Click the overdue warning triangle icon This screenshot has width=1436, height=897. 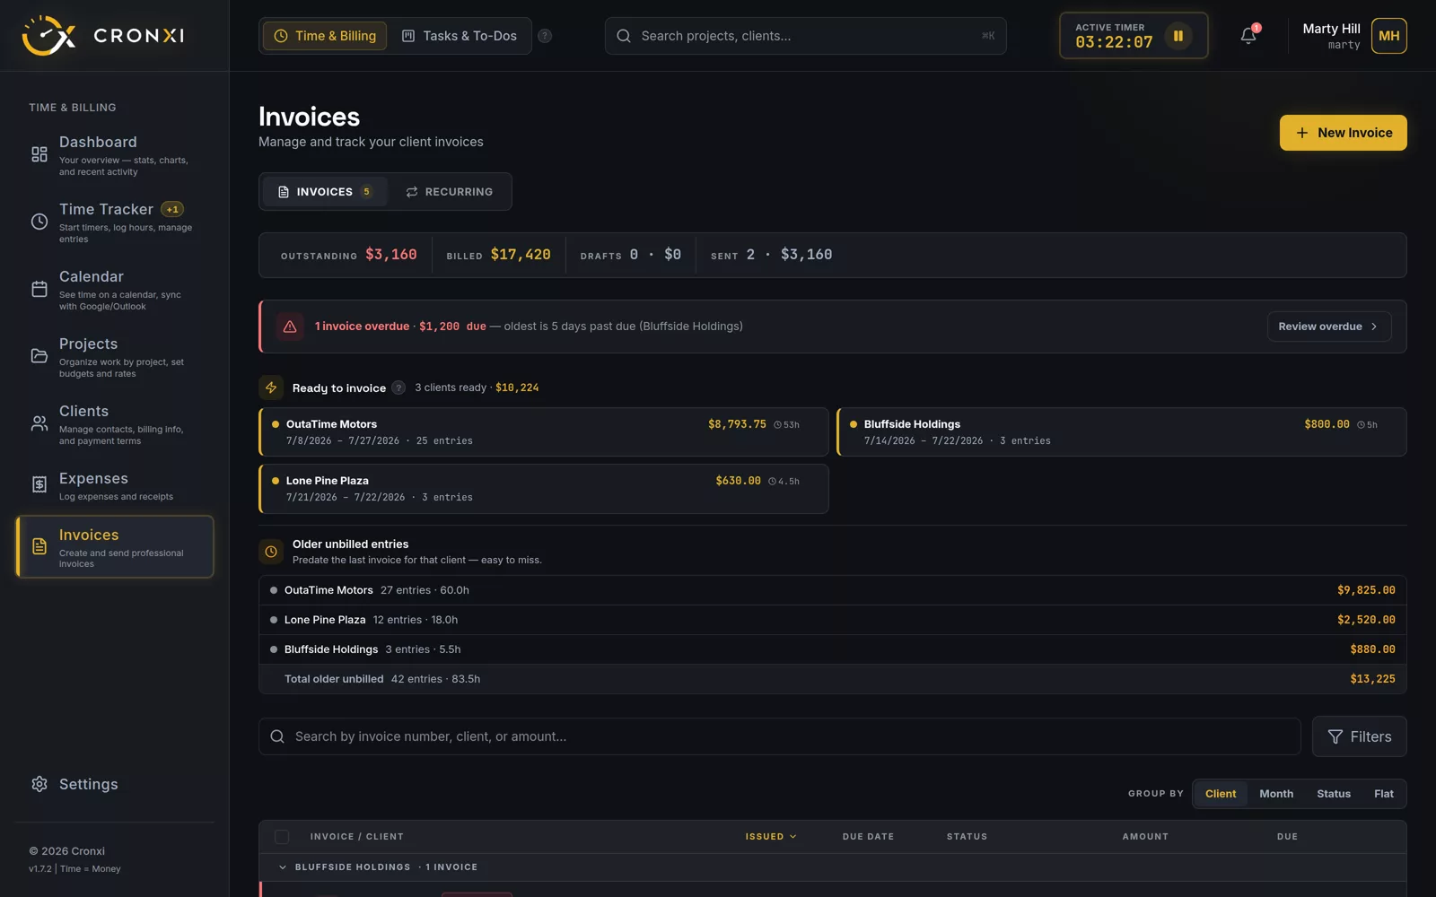coord(290,327)
